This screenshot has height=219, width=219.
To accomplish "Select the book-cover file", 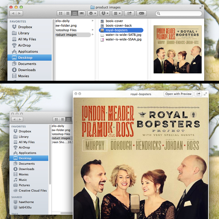I will 114,21.
